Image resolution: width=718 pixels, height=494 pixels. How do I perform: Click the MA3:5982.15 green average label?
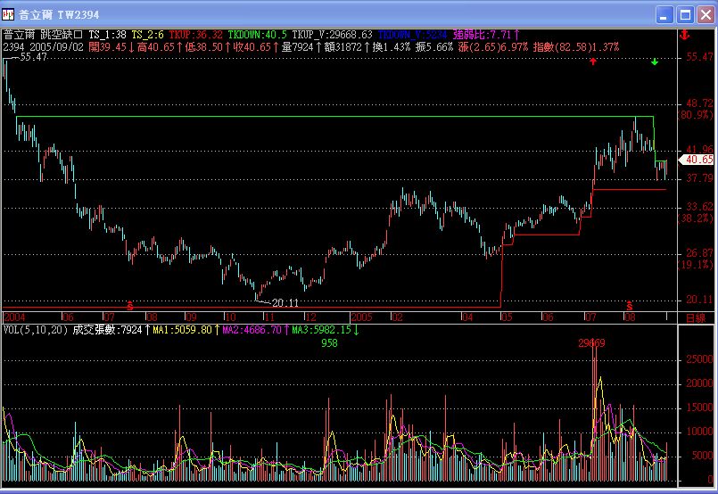point(322,331)
